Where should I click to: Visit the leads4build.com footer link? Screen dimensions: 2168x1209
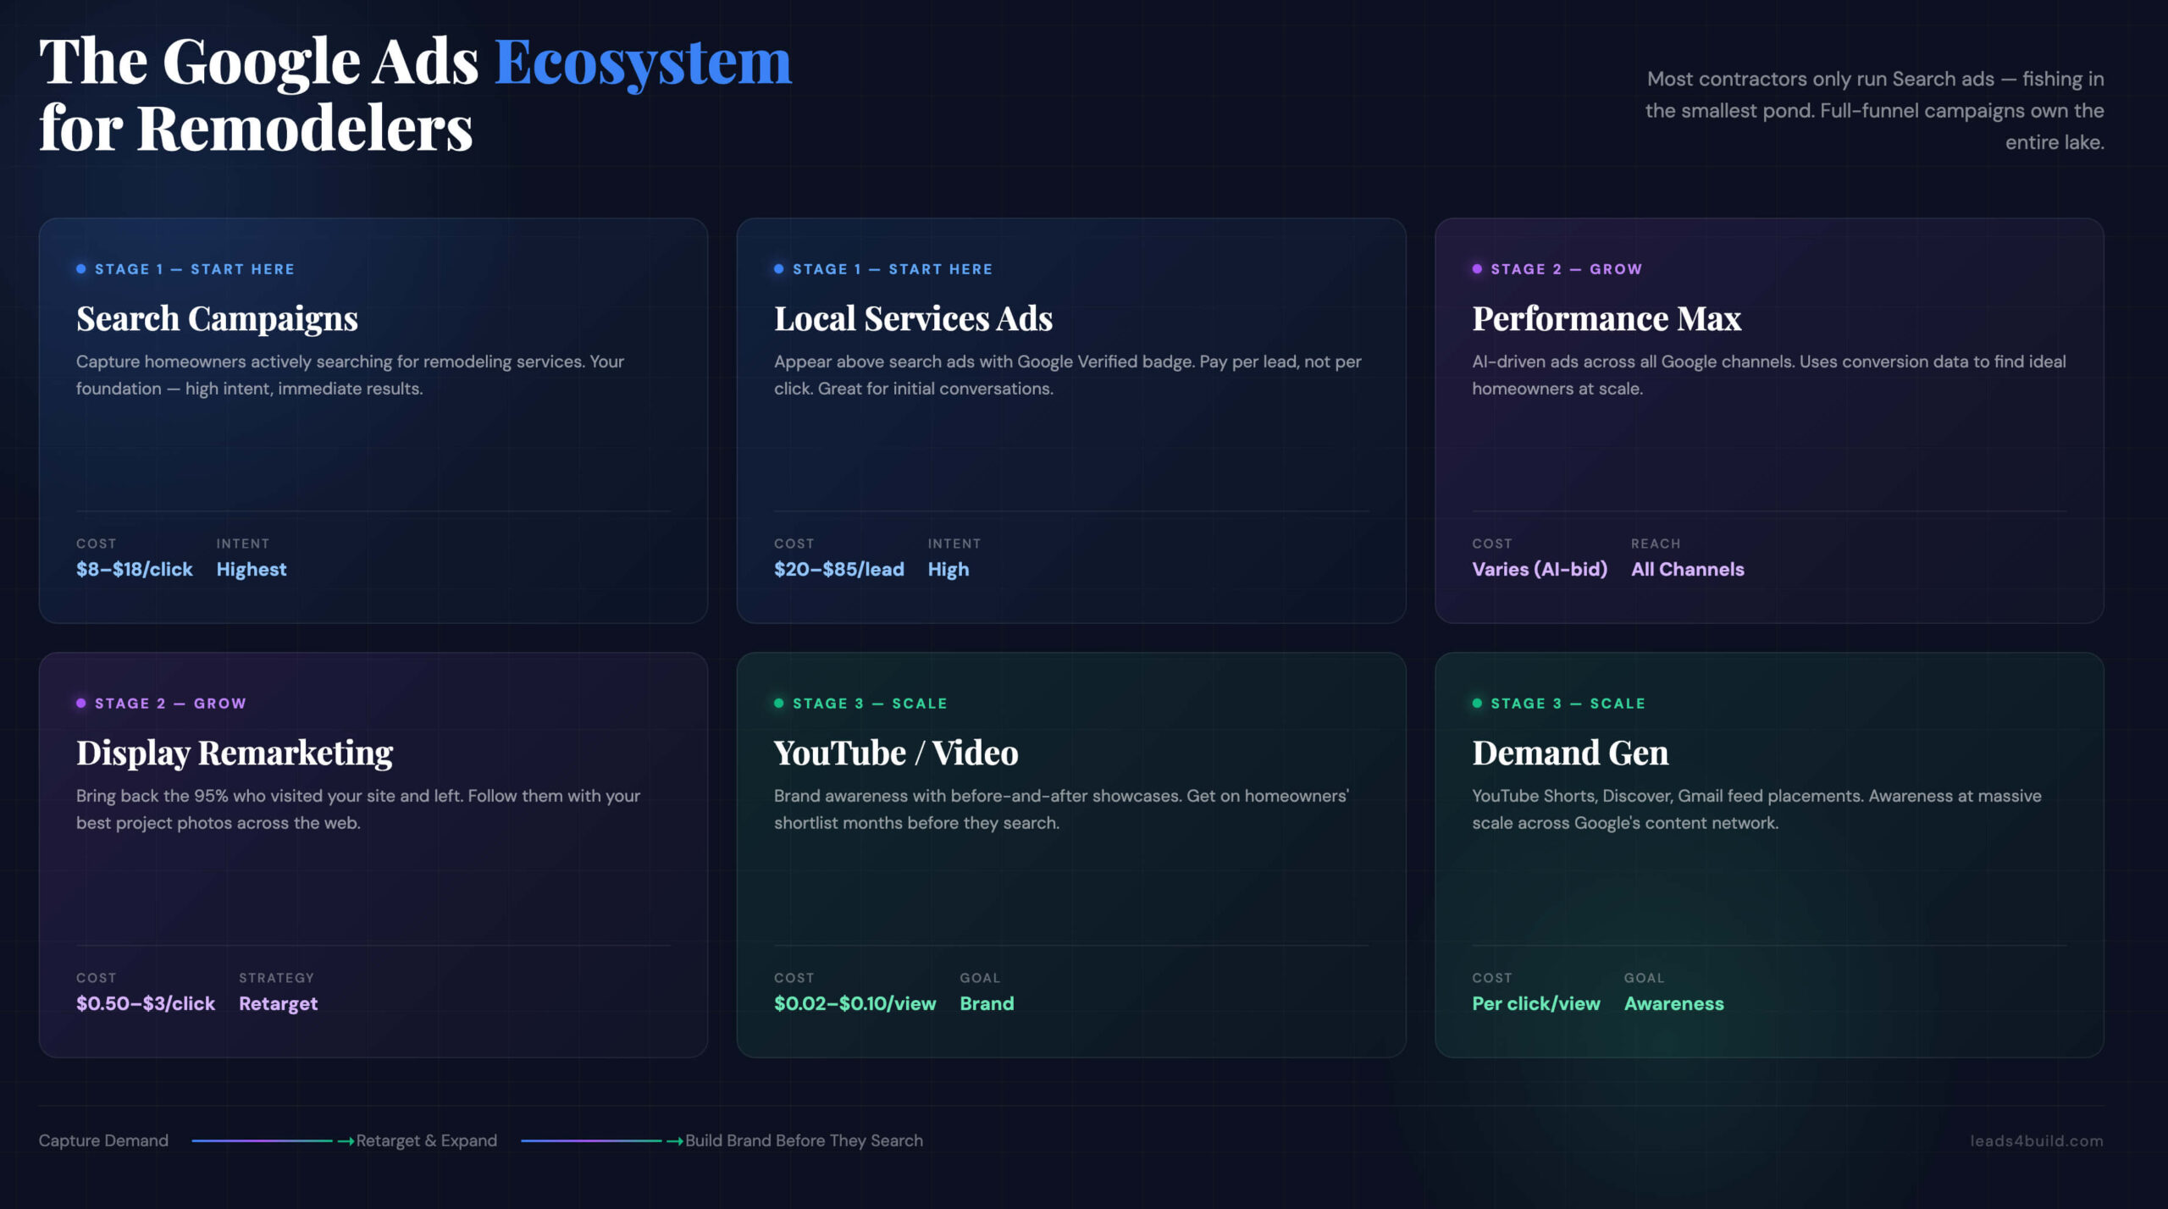click(2036, 1141)
